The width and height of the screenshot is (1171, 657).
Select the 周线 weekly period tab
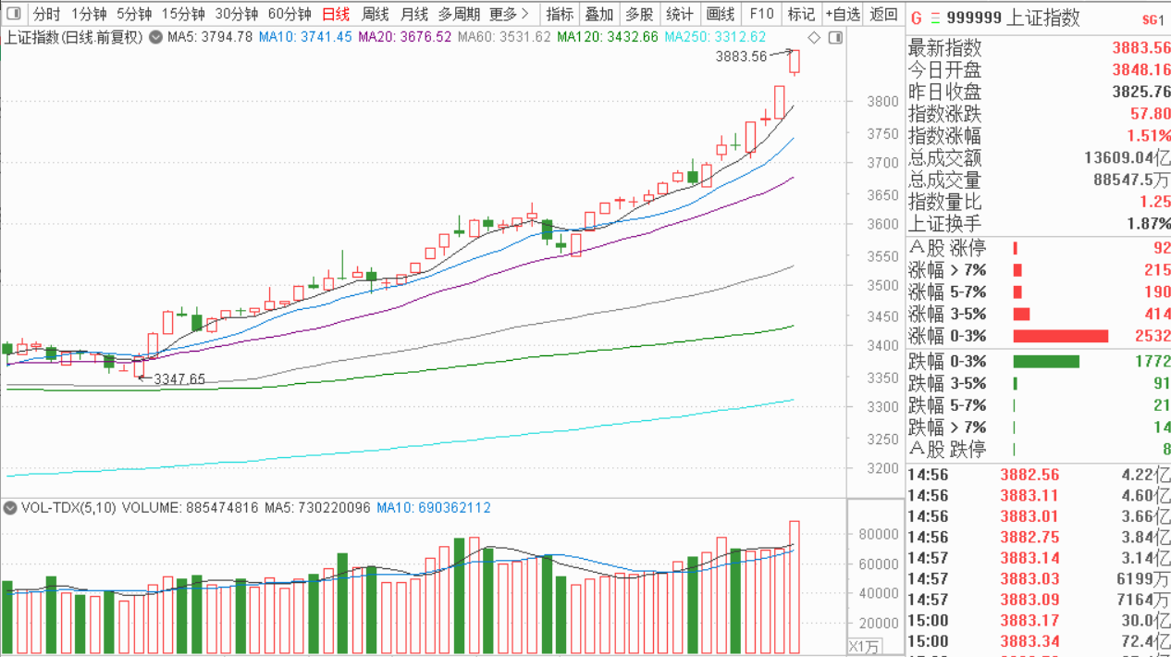[375, 14]
